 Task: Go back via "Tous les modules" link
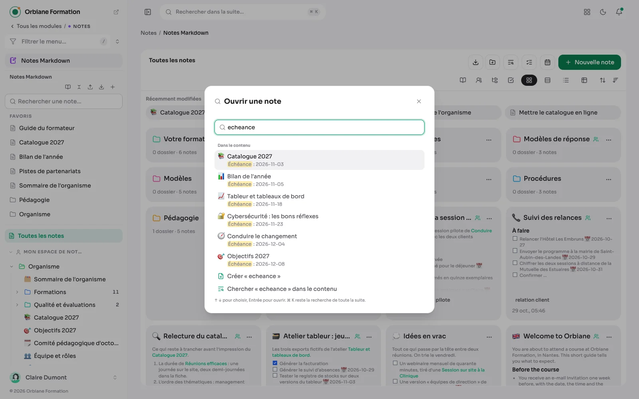point(36,26)
